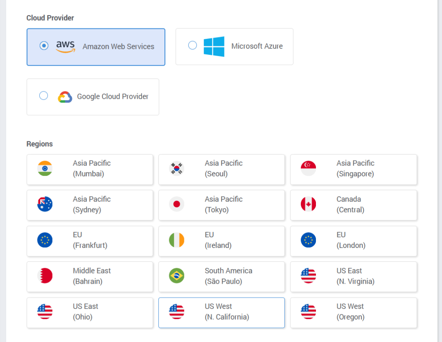The width and height of the screenshot is (442, 342).
Task: Choose the Asia Pacific (Mumbai) region text
Action: click(x=92, y=169)
